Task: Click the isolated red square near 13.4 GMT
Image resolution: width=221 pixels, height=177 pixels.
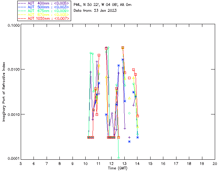Action: click(129, 78)
